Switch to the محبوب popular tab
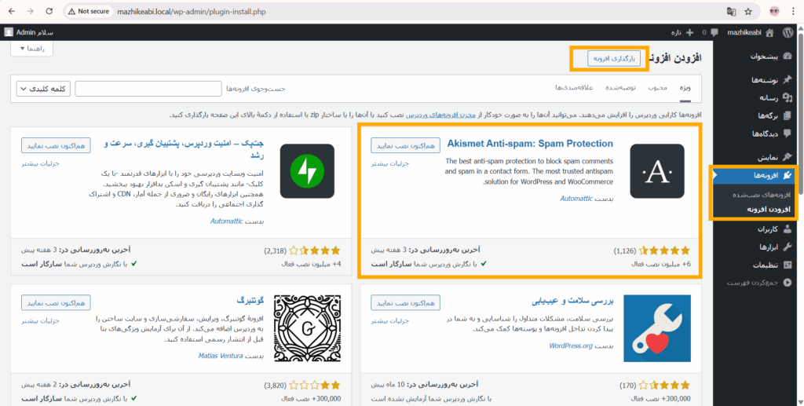 coord(657,88)
